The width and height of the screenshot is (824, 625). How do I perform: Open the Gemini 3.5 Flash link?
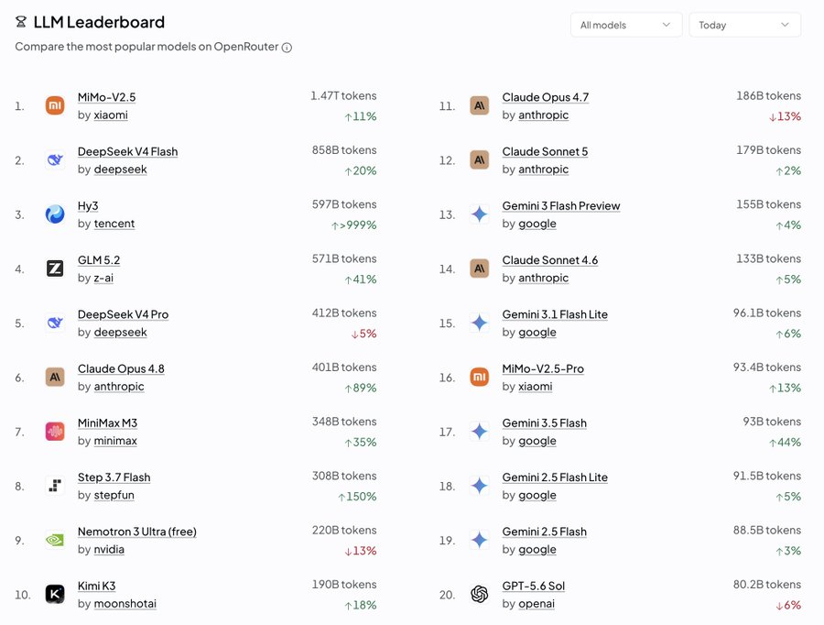tap(545, 423)
